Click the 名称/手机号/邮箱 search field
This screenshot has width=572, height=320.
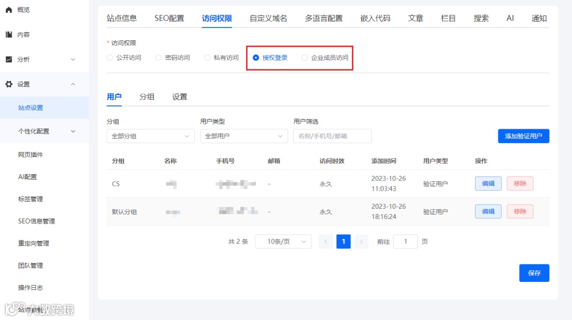click(333, 136)
